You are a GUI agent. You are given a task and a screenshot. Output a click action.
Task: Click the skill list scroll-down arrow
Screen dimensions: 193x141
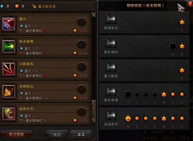pos(94,120)
